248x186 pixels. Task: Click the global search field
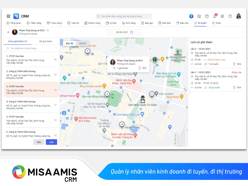point(124,16)
